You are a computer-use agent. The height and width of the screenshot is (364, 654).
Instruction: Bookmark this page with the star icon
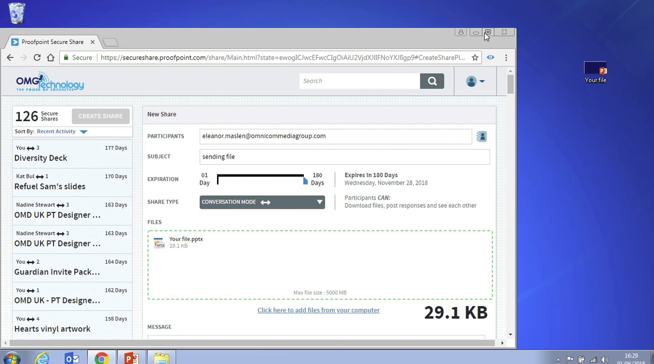475,57
